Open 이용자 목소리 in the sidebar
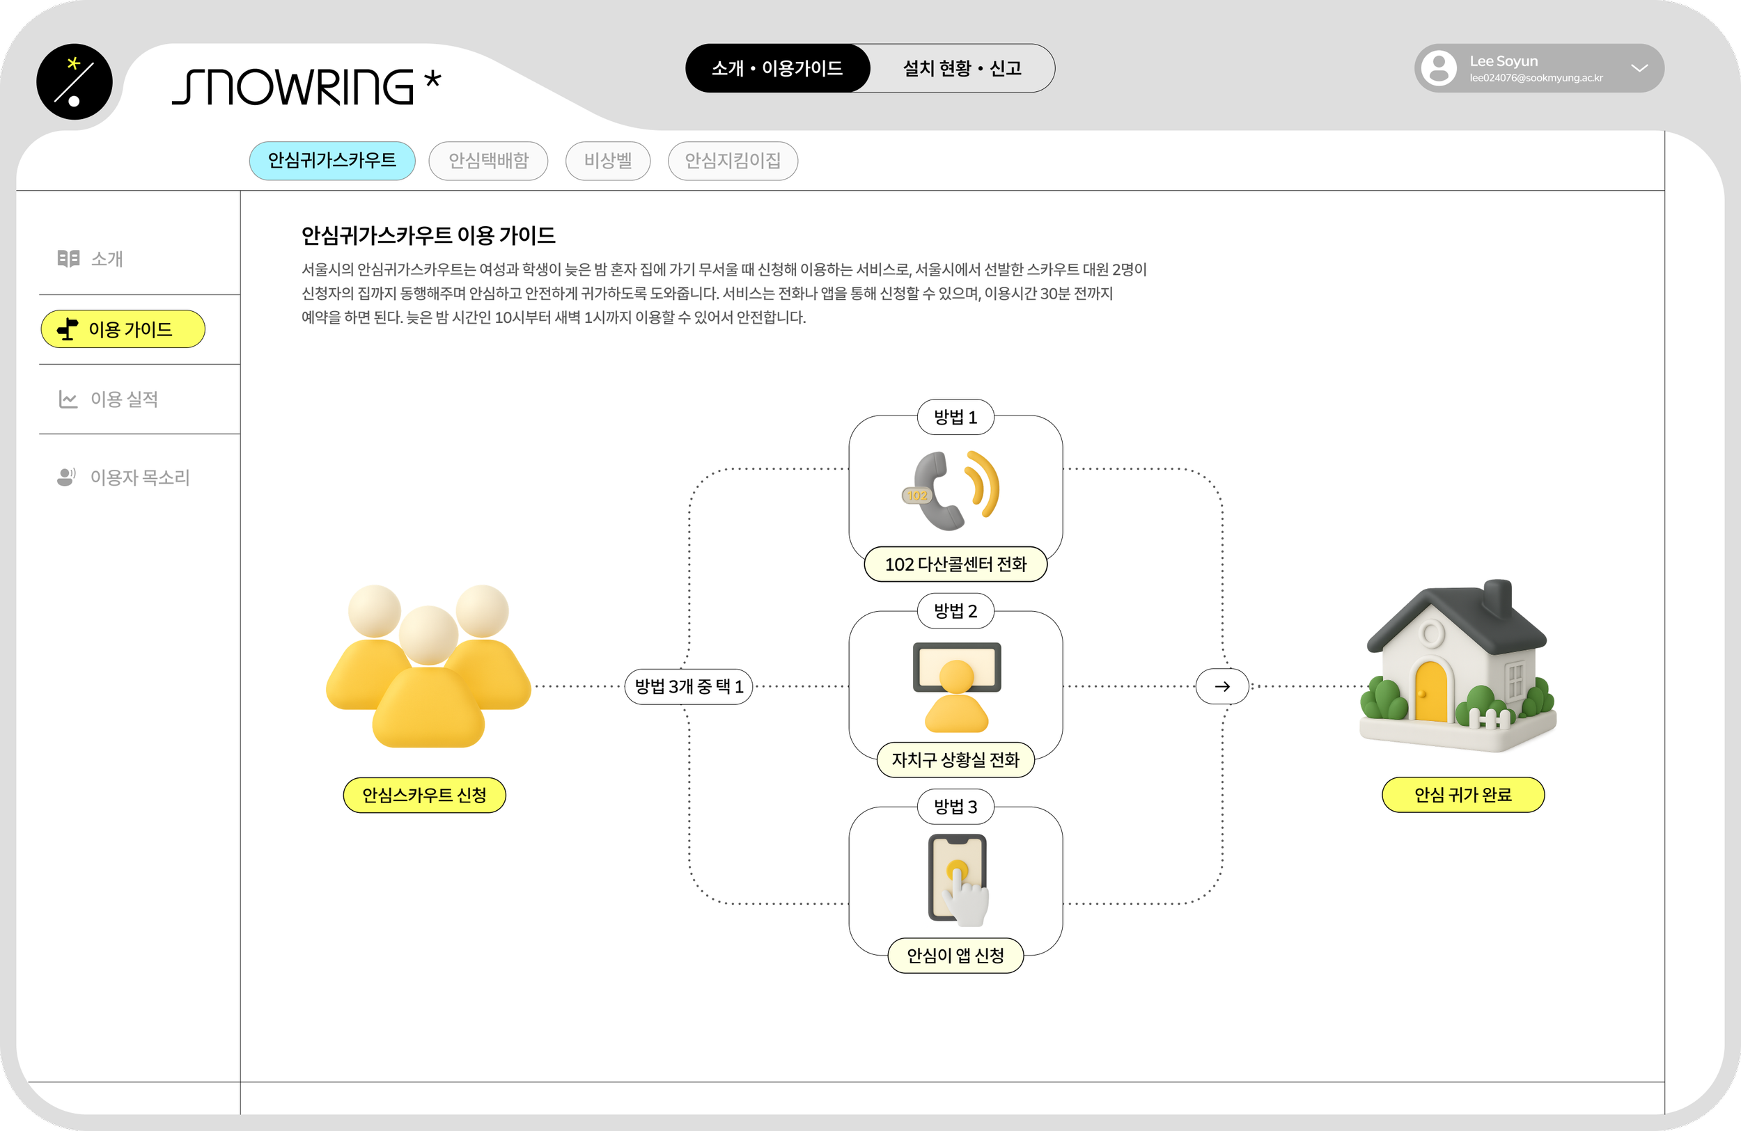This screenshot has height=1131, width=1741. 139,477
